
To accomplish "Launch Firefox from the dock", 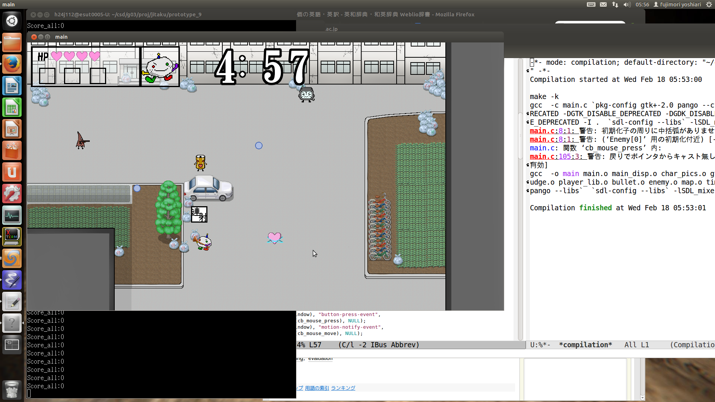I will [12, 64].
